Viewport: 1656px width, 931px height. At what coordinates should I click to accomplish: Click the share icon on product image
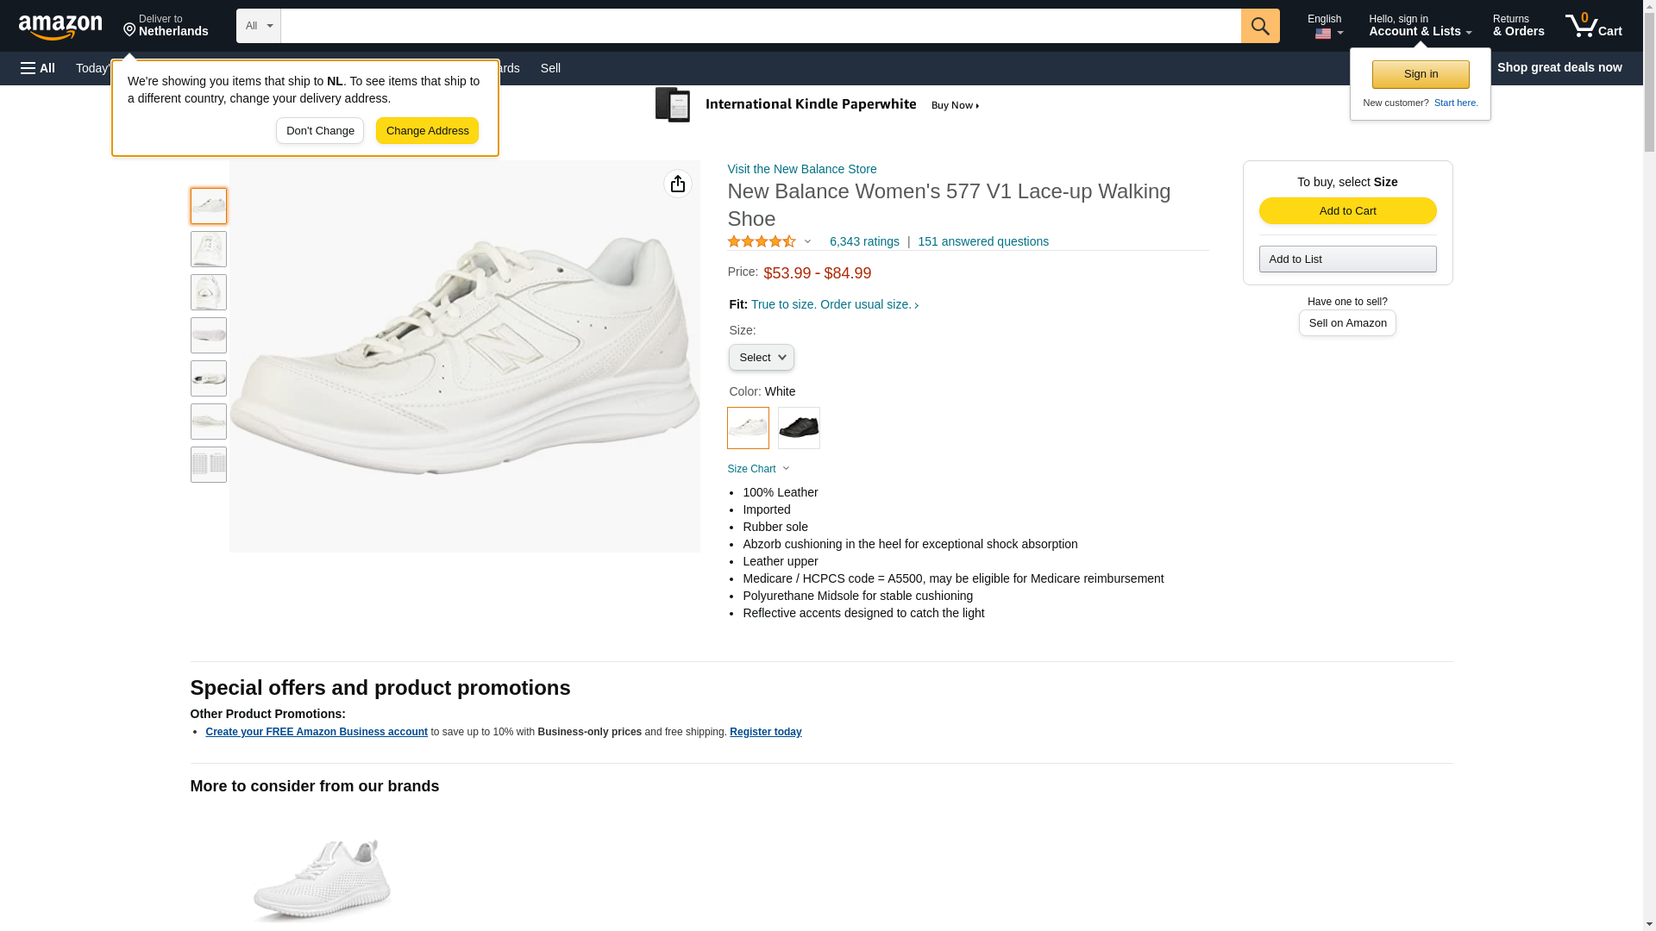tap(677, 184)
